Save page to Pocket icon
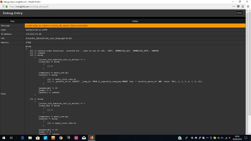The image size is (251, 141). (x=238, y=7)
